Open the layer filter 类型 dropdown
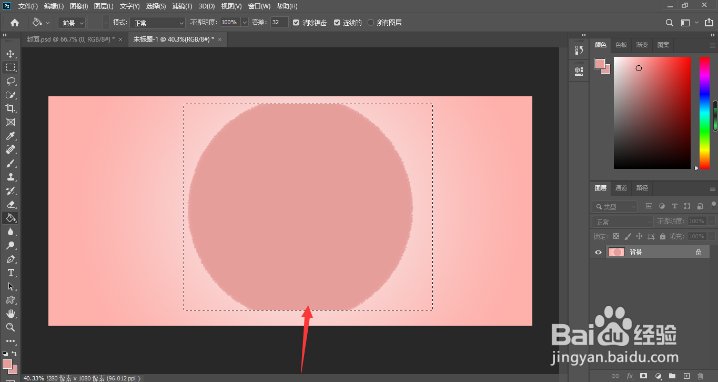The width and height of the screenshot is (718, 382). [x=614, y=207]
